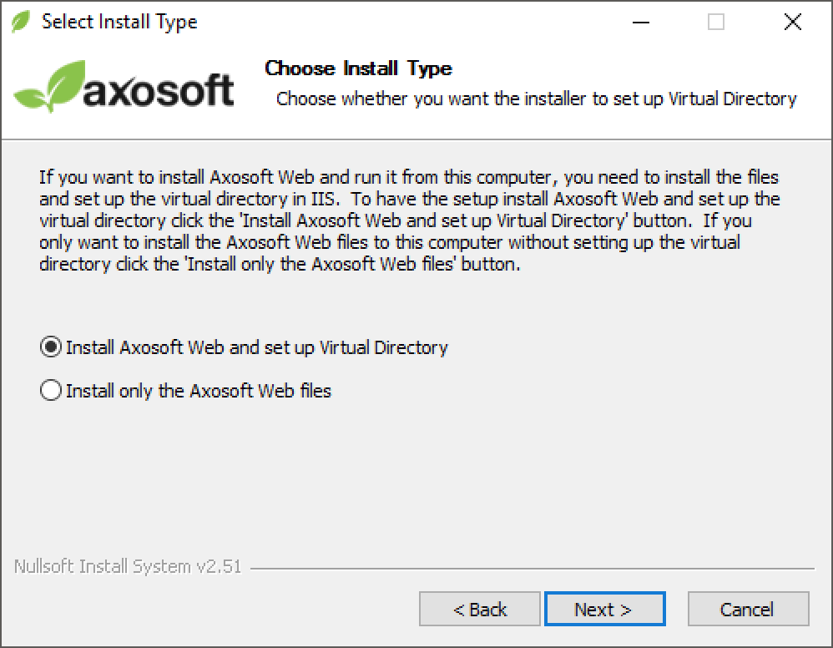The height and width of the screenshot is (648, 833).
Task: Click the Select Install Type title text
Action: point(119,22)
